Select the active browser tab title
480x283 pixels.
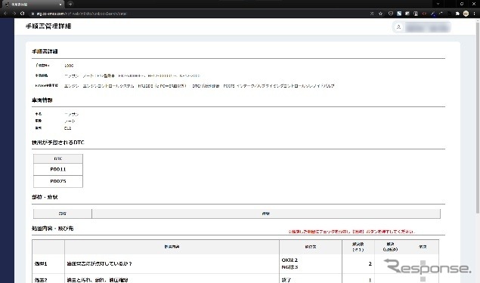(x=20, y=5)
